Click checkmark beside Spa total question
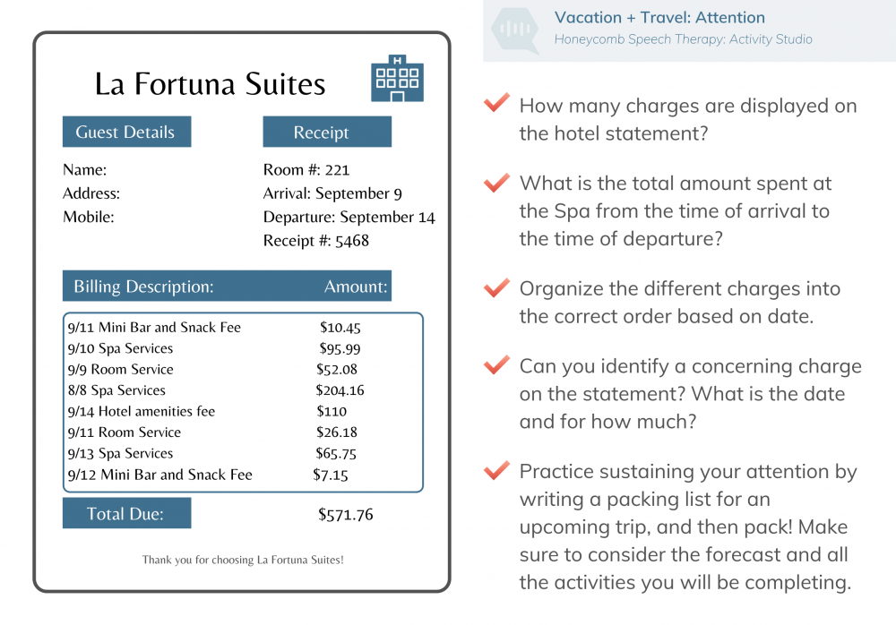Image resolution: width=896 pixels, height=625 pixels. 496,183
